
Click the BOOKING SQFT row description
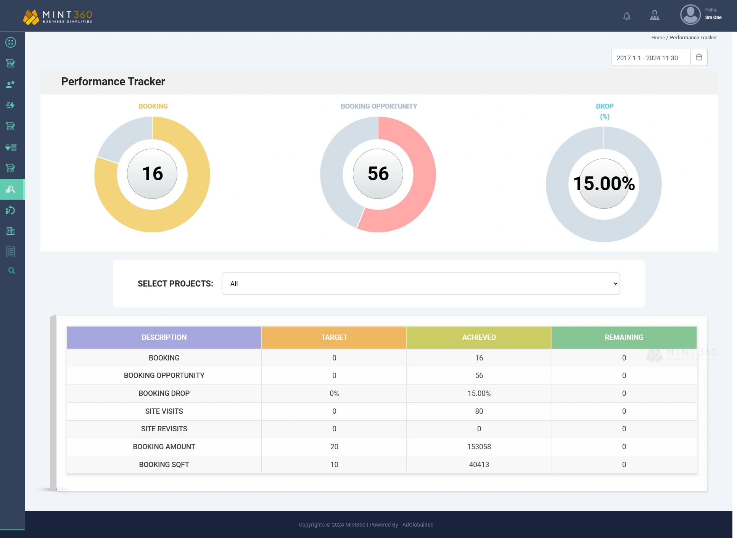(x=164, y=464)
